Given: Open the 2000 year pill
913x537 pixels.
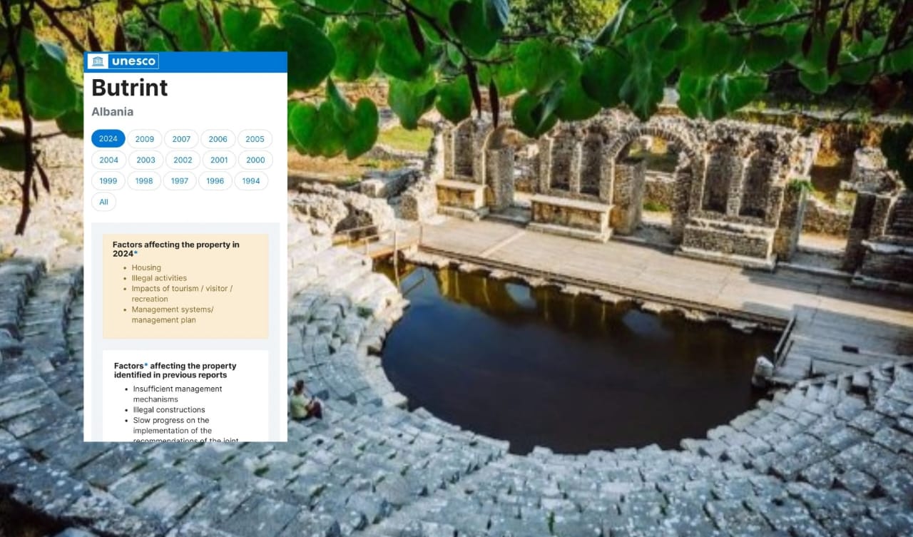Looking at the screenshot, I should [x=255, y=160].
